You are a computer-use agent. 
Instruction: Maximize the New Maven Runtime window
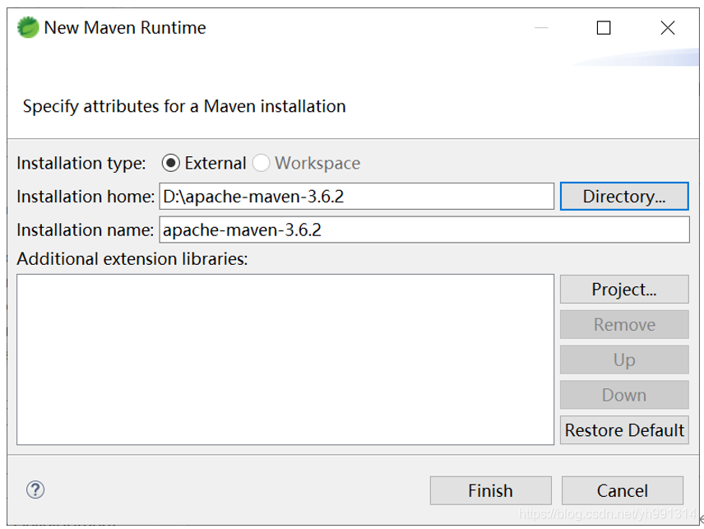click(x=604, y=28)
